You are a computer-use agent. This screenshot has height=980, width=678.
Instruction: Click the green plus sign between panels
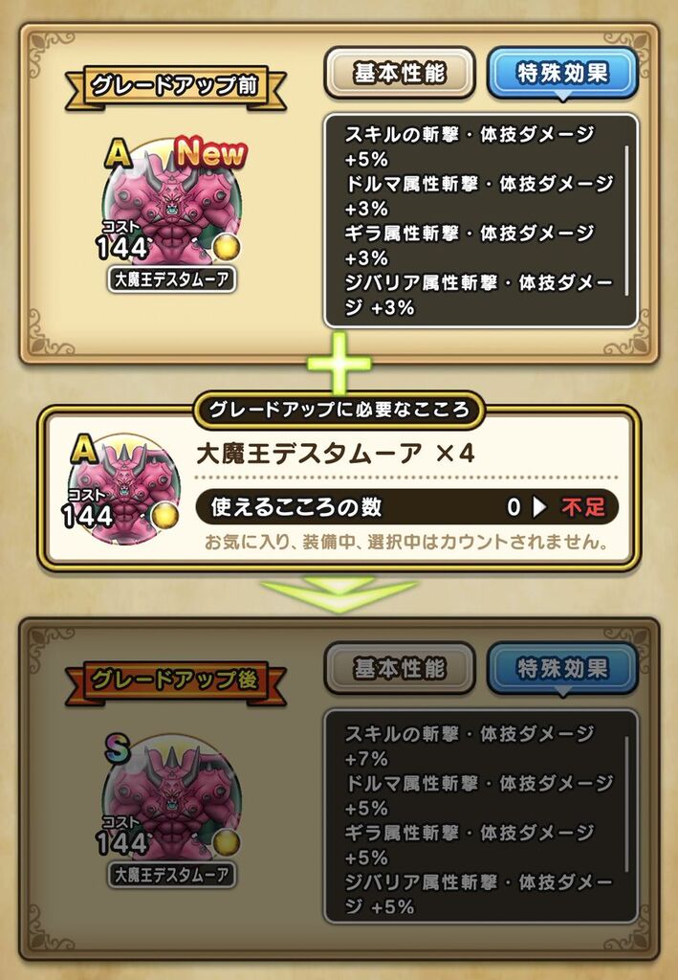point(339,363)
